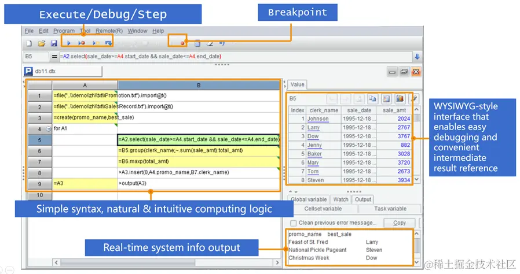Image resolution: width=520 pixels, height=274 pixels.
Task: Click the copy icon in Value panel
Action: coord(373,98)
